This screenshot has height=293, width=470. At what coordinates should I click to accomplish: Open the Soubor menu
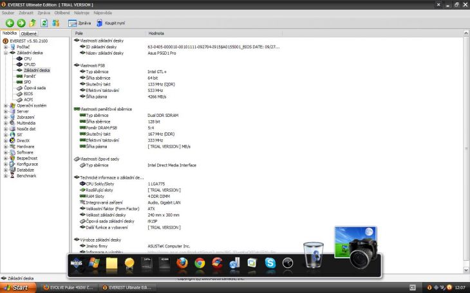tap(8, 13)
